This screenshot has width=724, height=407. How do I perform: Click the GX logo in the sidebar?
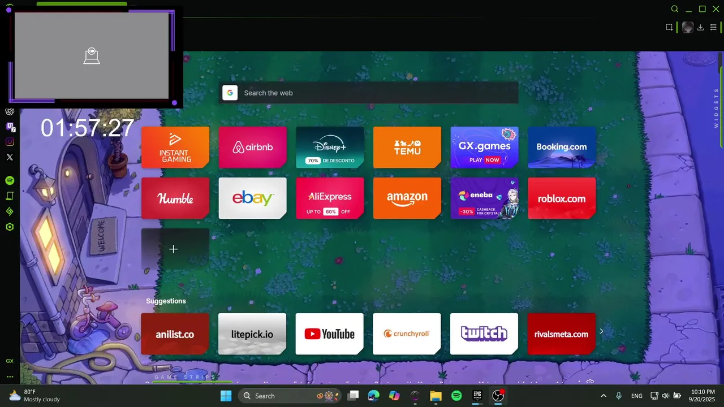pyautogui.click(x=10, y=361)
